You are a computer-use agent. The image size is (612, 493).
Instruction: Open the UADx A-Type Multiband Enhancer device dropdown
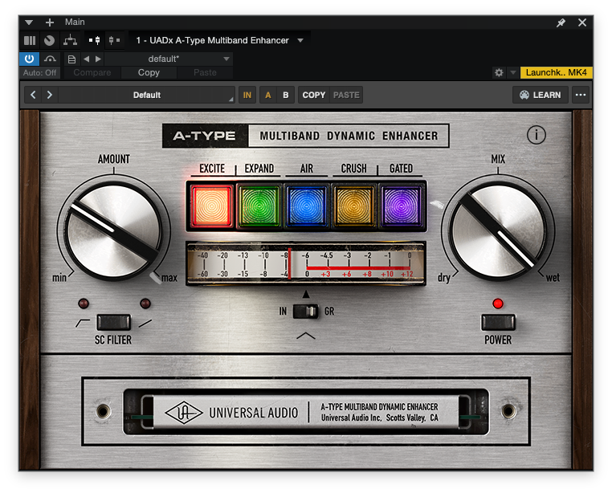(x=219, y=40)
